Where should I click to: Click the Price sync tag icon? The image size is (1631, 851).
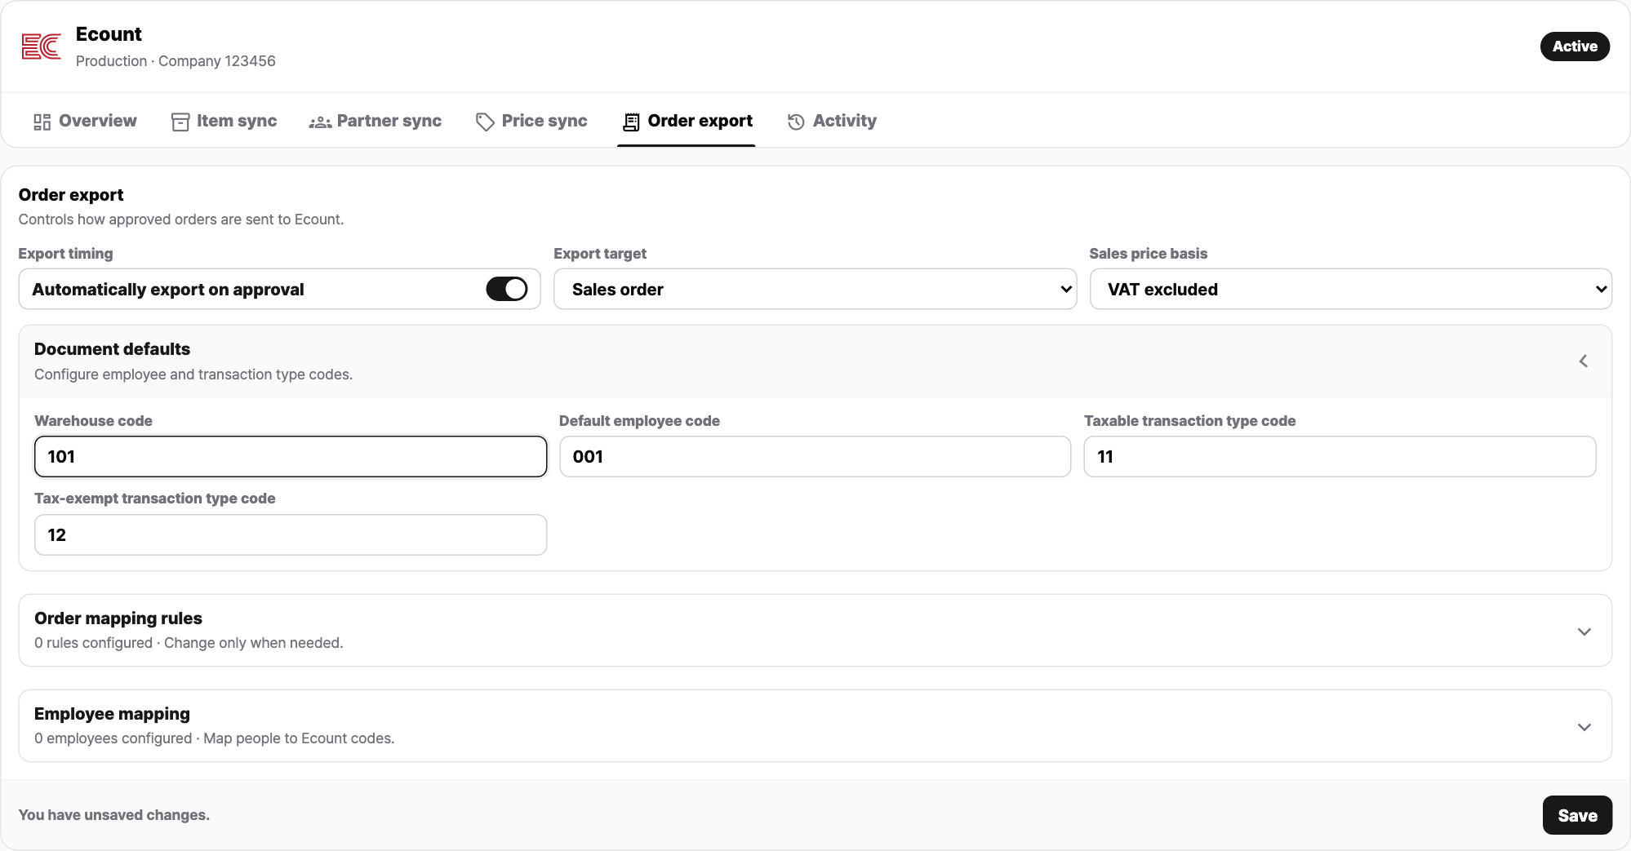pyautogui.click(x=485, y=122)
